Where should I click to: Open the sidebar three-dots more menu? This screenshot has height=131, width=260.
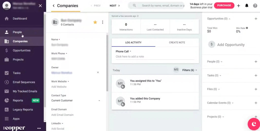click(x=39, y=128)
